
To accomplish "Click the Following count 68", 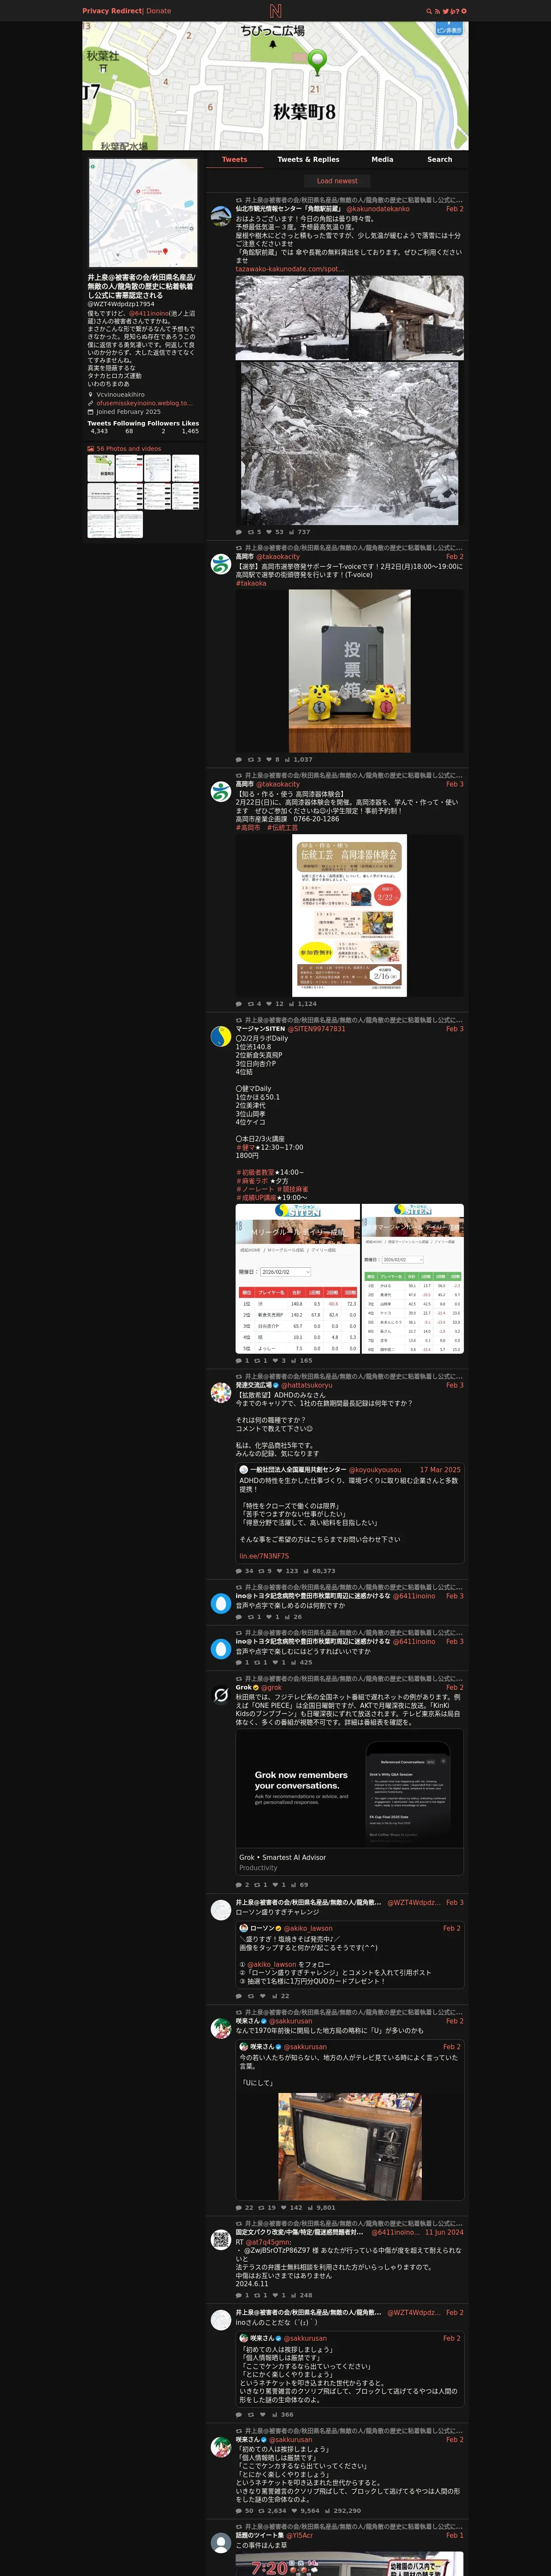I will [x=129, y=432].
